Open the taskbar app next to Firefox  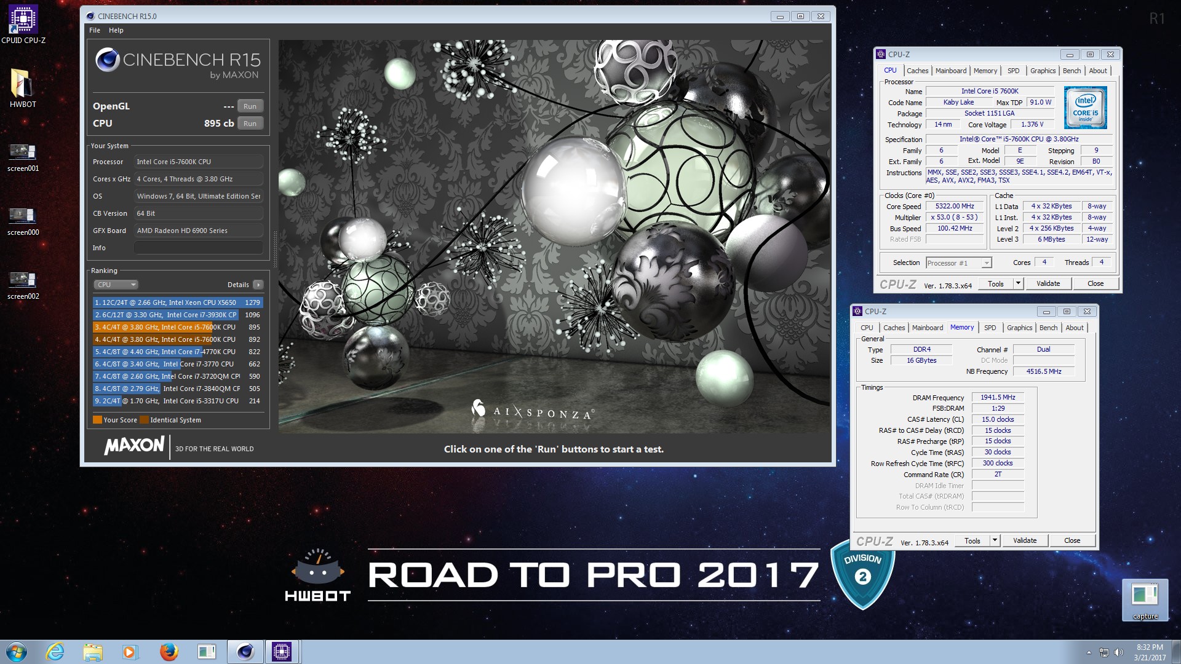pyautogui.click(x=207, y=652)
